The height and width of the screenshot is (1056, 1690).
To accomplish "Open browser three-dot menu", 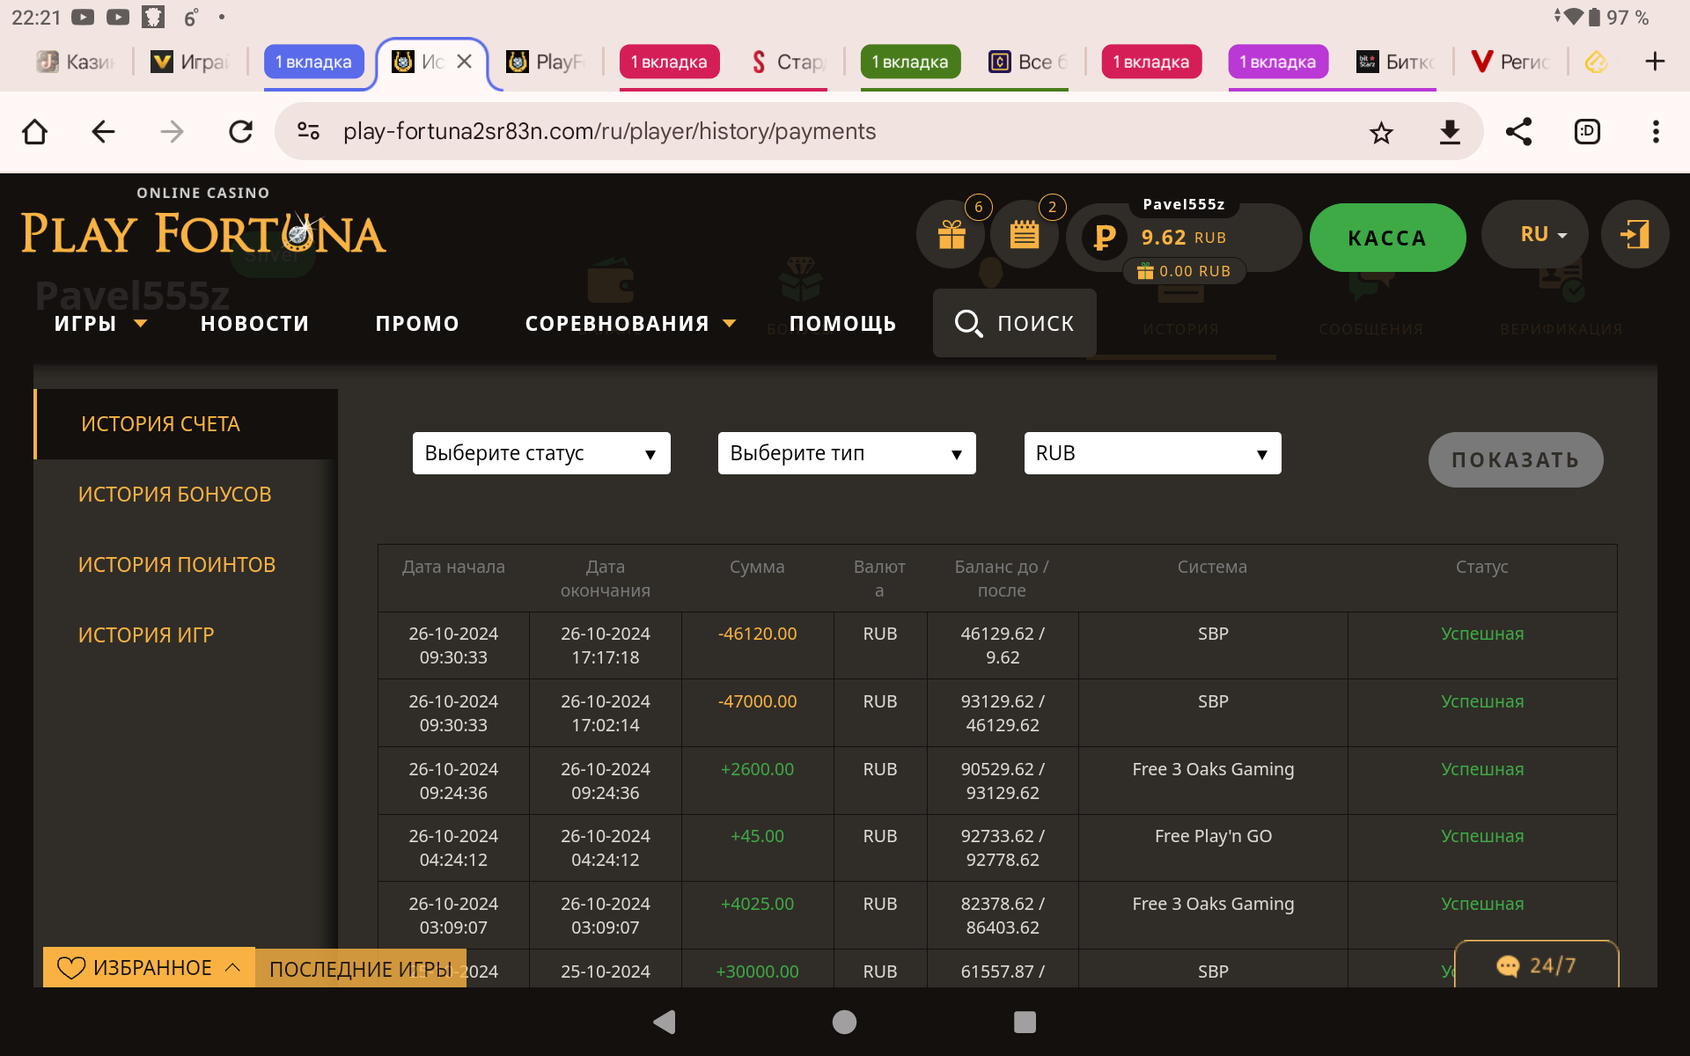I will click(x=1656, y=132).
